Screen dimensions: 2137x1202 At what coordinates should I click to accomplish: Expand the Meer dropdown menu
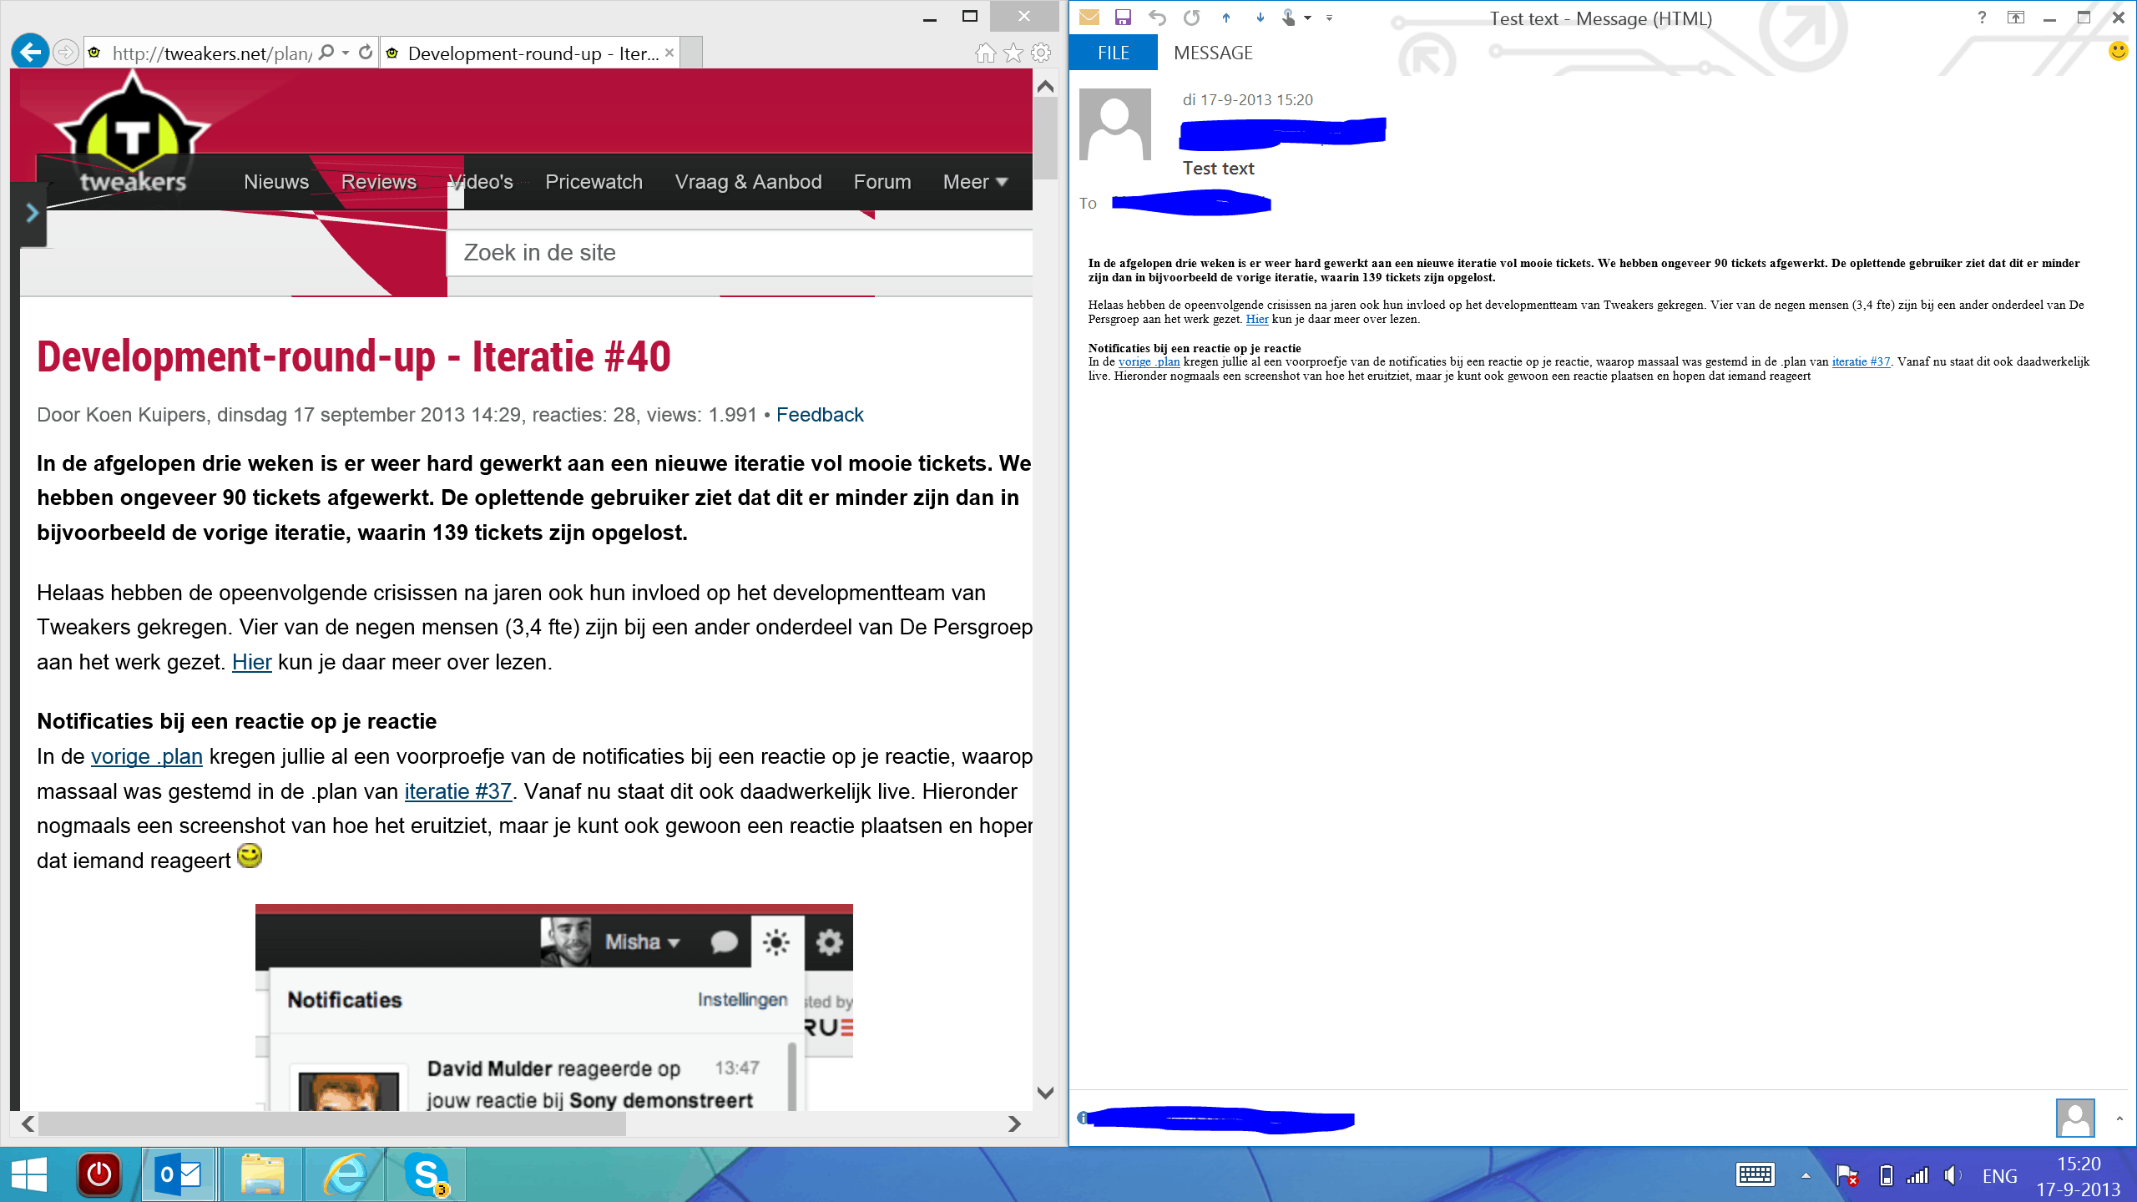click(x=975, y=182)
